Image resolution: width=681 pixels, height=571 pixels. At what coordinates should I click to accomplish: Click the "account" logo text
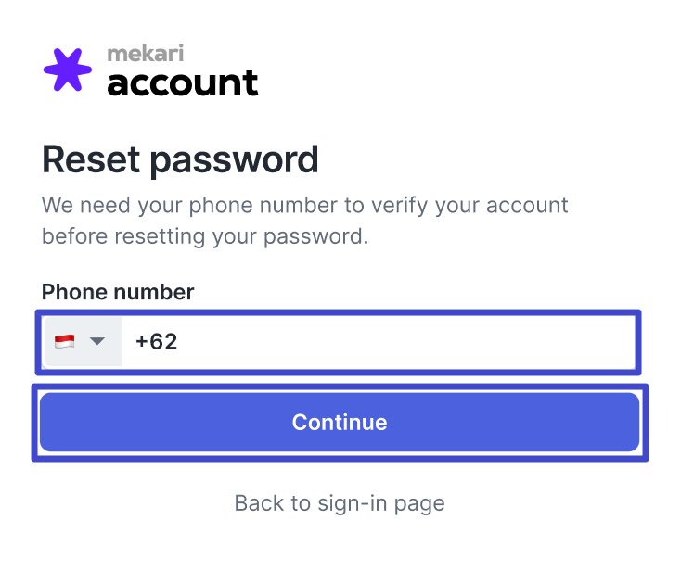pos(183,82)
